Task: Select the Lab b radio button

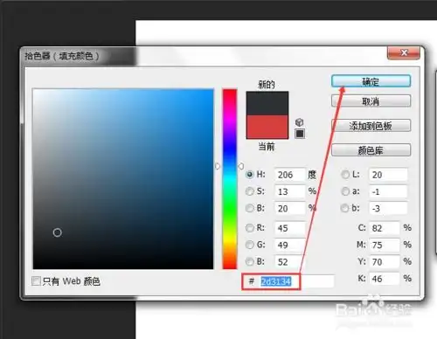Action: click(345, 208)
